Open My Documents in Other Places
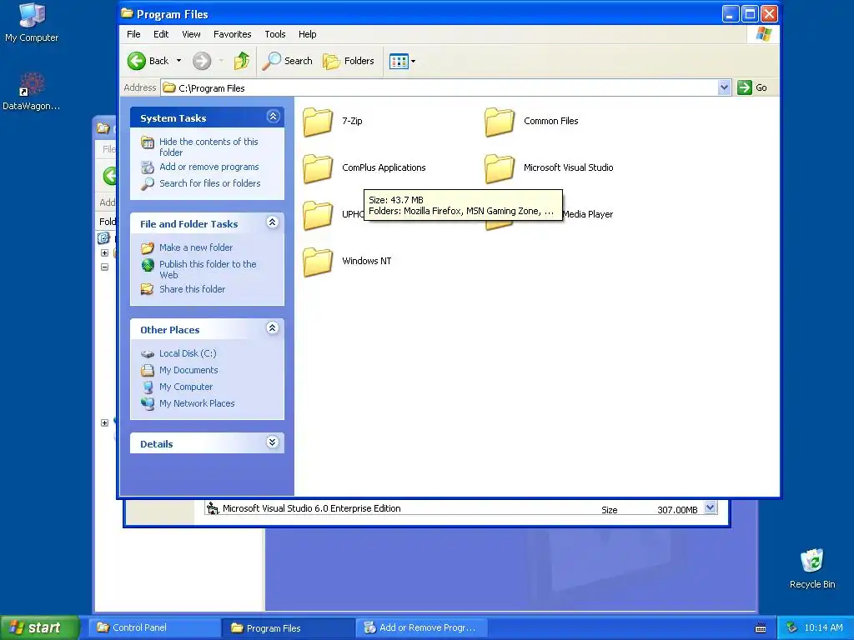Viewport: 854px width, 640px height. point(188,370)
